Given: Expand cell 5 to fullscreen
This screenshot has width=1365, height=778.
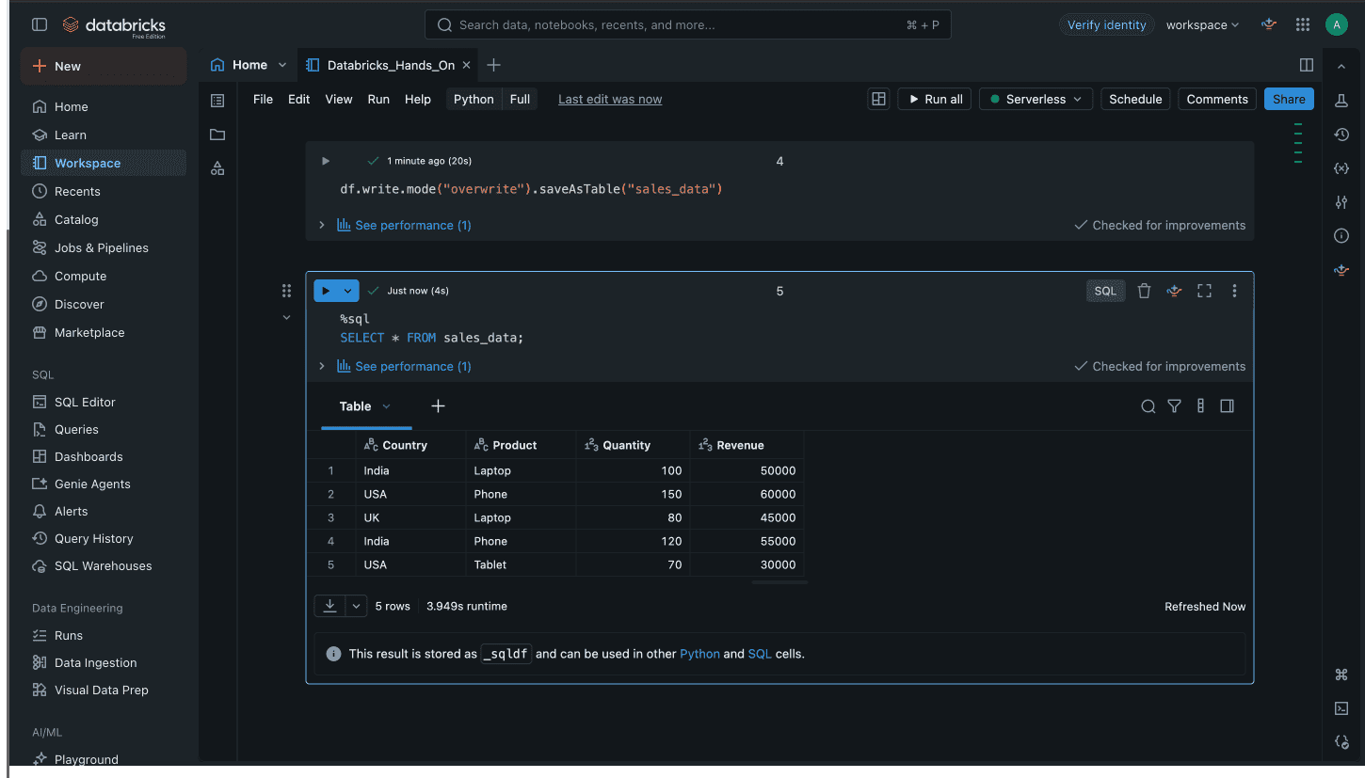Looking at the screenshot, I should tap(1204, 292).
